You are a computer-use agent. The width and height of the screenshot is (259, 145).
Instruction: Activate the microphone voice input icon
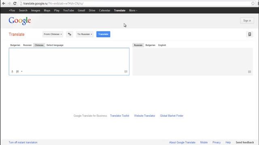click(x=12, y=72)
